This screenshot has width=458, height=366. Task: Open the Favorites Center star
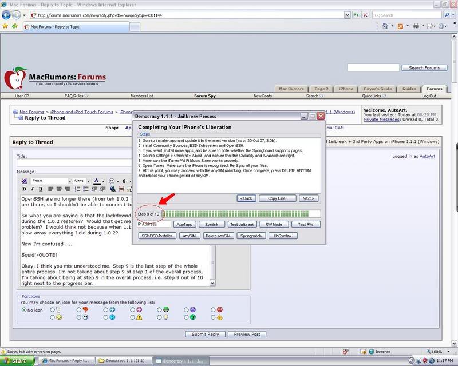[x=5, y=26]
